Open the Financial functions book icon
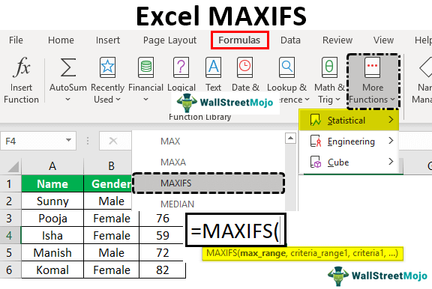 click(x=145, y=67)
